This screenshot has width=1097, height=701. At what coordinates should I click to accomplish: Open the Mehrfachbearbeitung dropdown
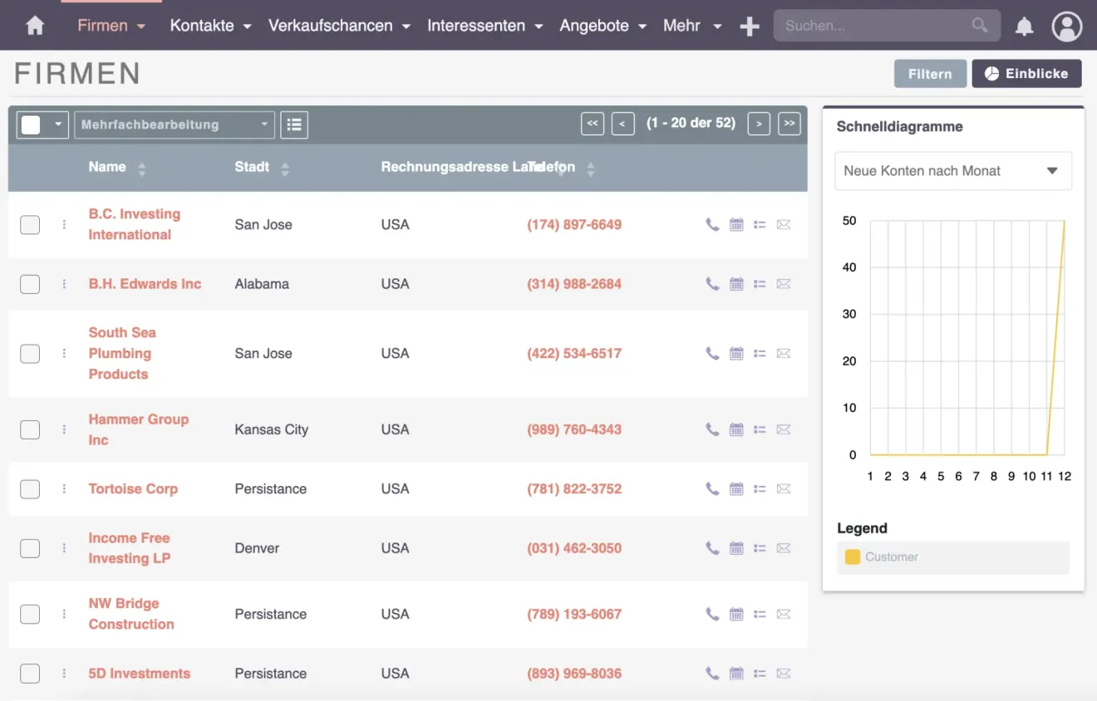coord(175,125)
